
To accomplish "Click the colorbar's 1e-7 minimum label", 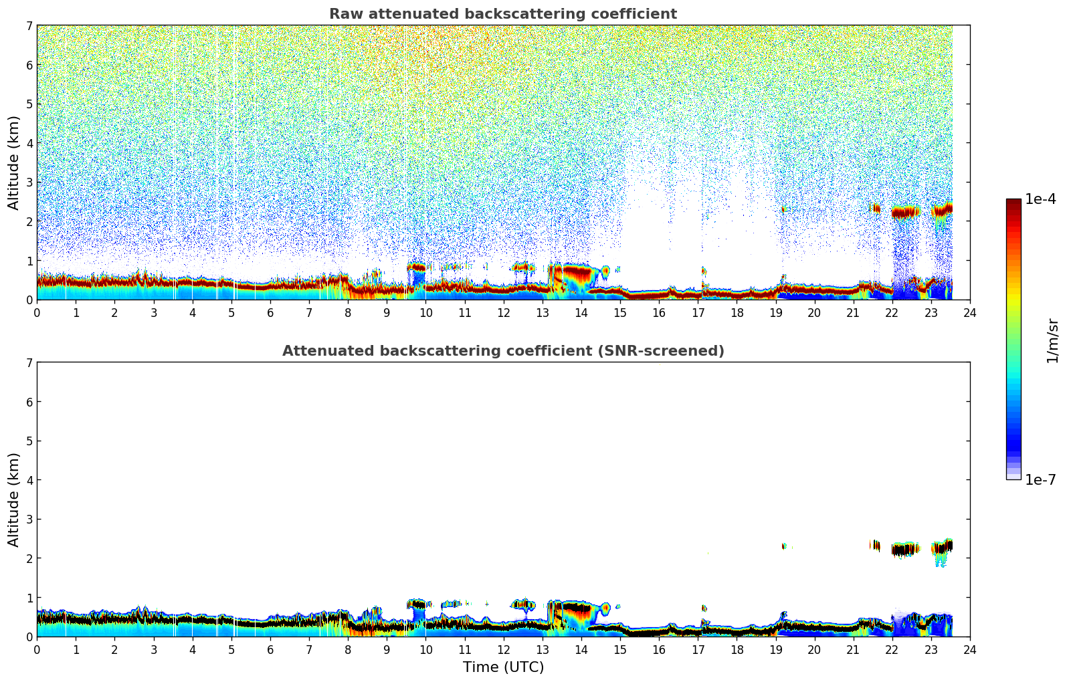I will [1040, 479].
